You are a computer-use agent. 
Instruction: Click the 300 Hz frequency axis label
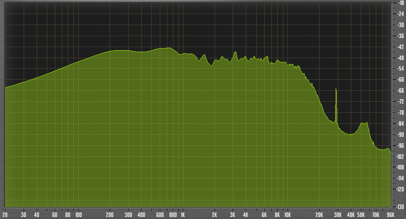click(128, 215)
